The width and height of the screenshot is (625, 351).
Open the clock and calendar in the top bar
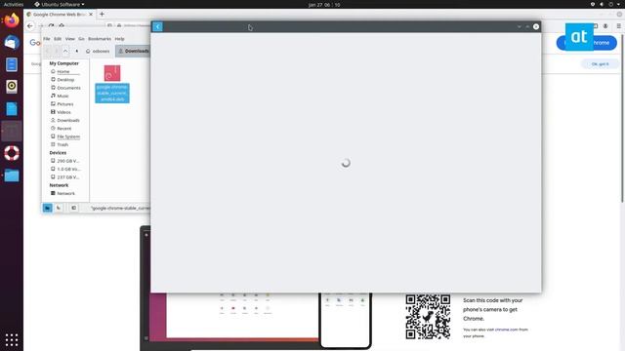coord(324,5)
